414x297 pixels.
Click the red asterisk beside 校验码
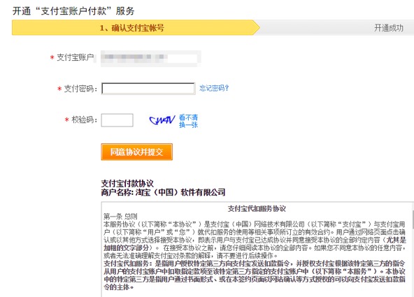pyautogui.click(x=67, y=120)
